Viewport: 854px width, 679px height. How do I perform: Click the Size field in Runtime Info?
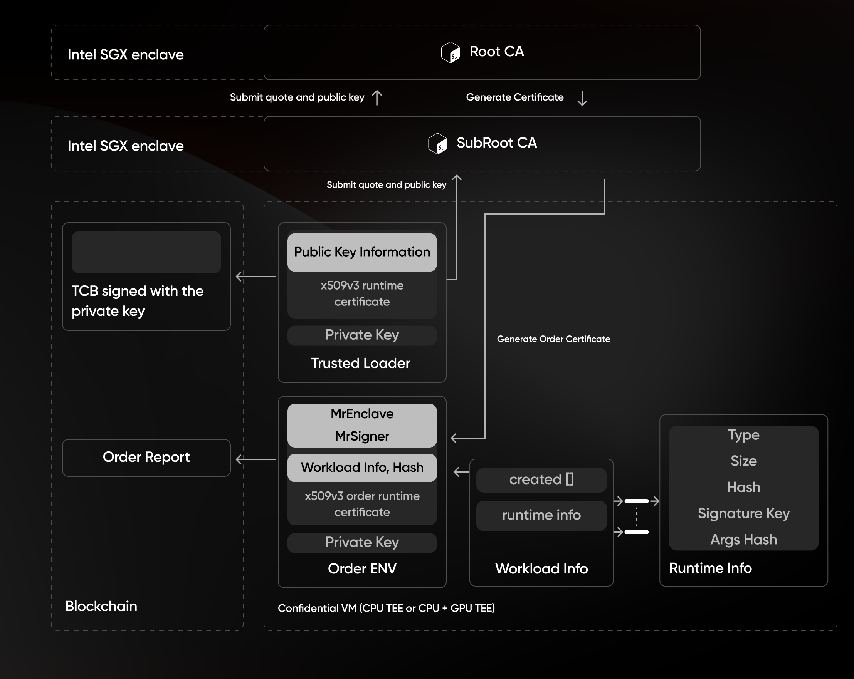point(743,461)
